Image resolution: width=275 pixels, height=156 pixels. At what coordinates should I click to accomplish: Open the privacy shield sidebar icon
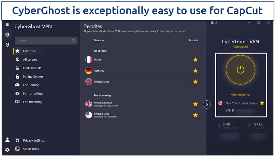(x=7, y=44)
